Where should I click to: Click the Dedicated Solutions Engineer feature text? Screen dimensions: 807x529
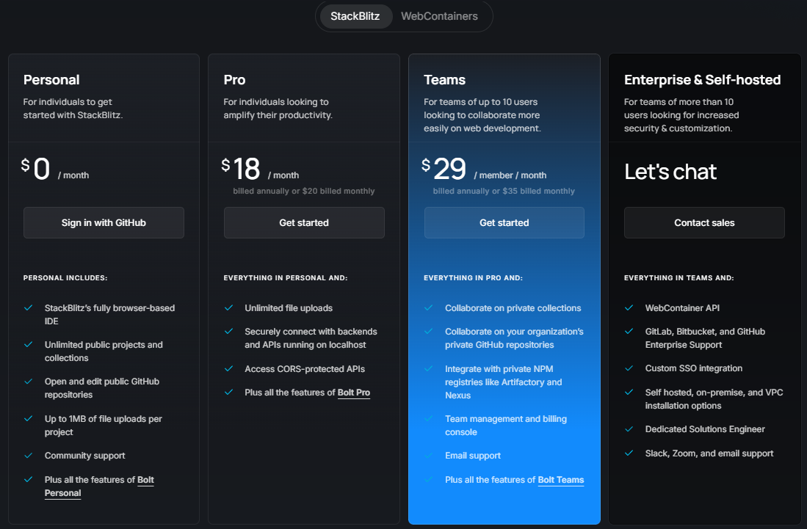click(x=705, y=428)
